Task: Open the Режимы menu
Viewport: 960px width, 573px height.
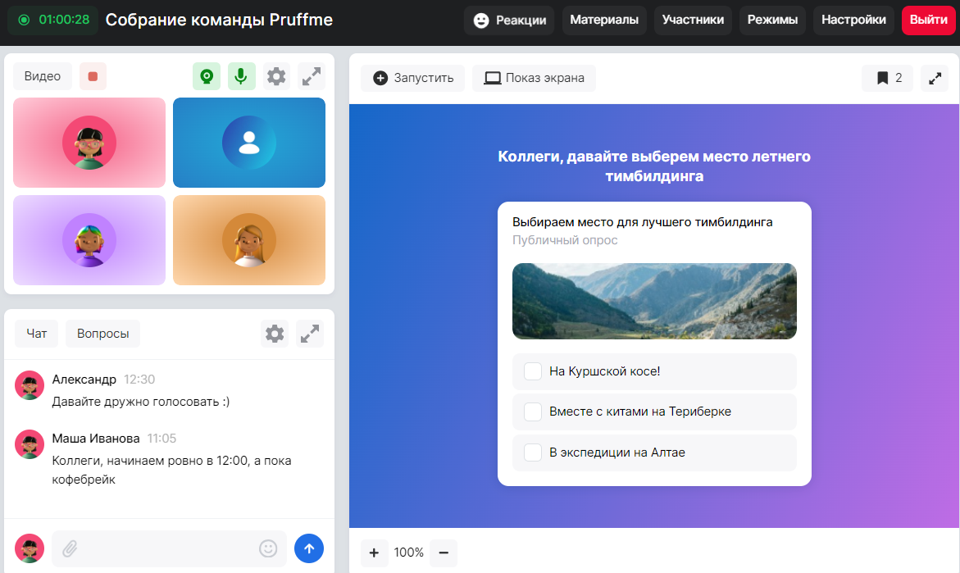Action: [772, 20]
